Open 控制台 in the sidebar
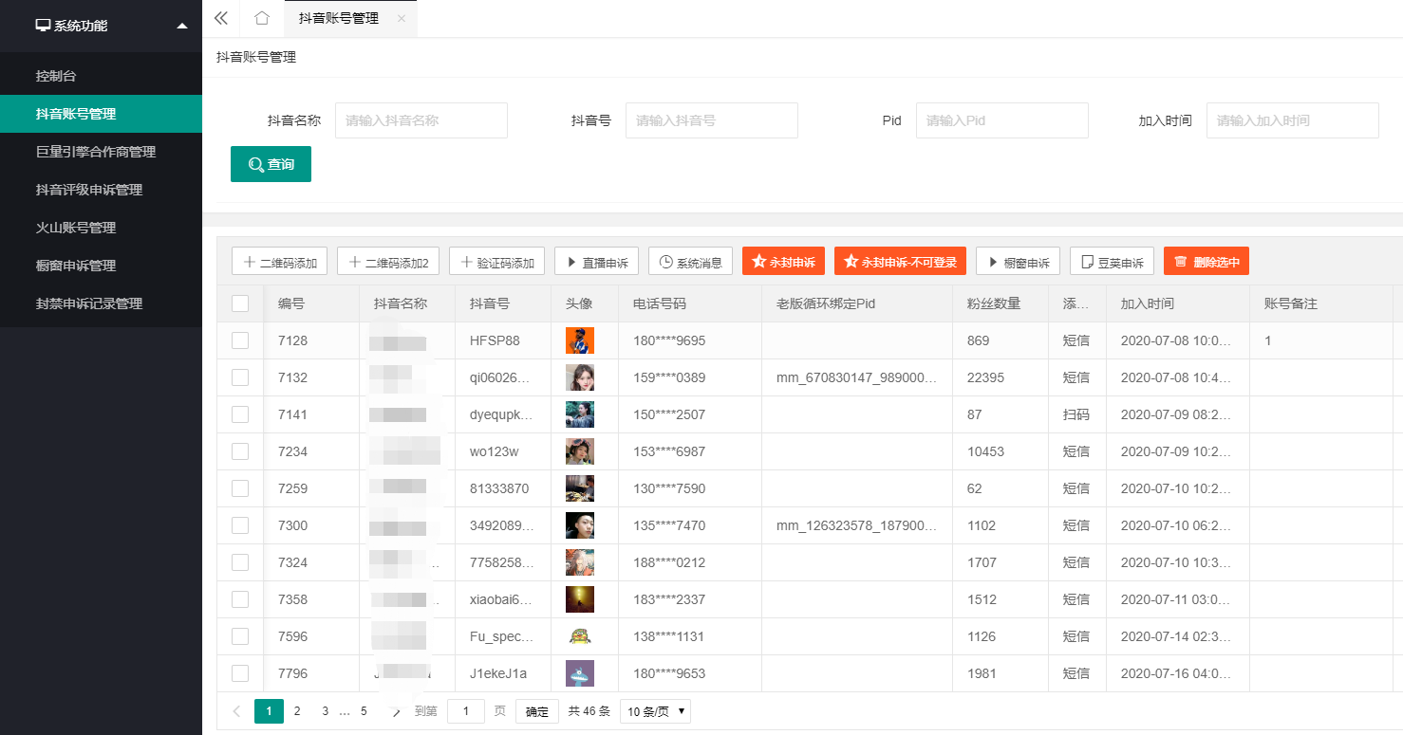Screen dimensions: 1403x735 [101, 76]
